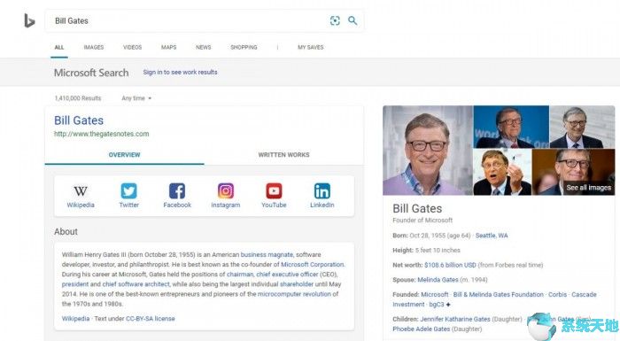Open the Wikipedia source link below About
Viewport: 620px width, 341px height.
click(x=75, y=319)
